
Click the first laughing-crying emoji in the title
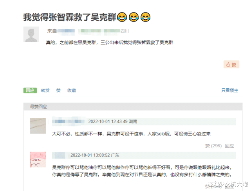click(x=122, y=17)
